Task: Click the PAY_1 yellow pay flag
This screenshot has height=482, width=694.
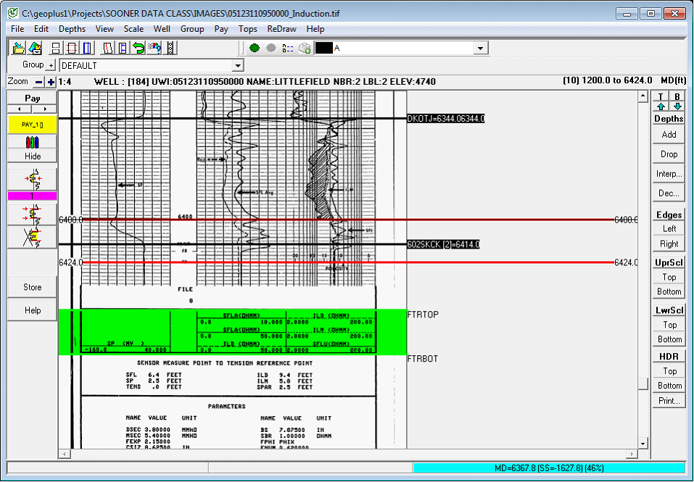Action: tap(32, 124)
